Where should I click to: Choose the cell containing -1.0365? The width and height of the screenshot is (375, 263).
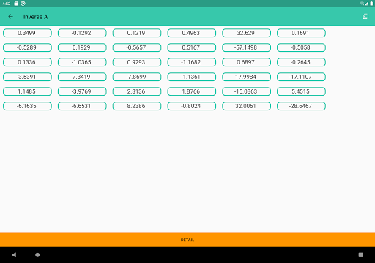(x=82, y=62)
